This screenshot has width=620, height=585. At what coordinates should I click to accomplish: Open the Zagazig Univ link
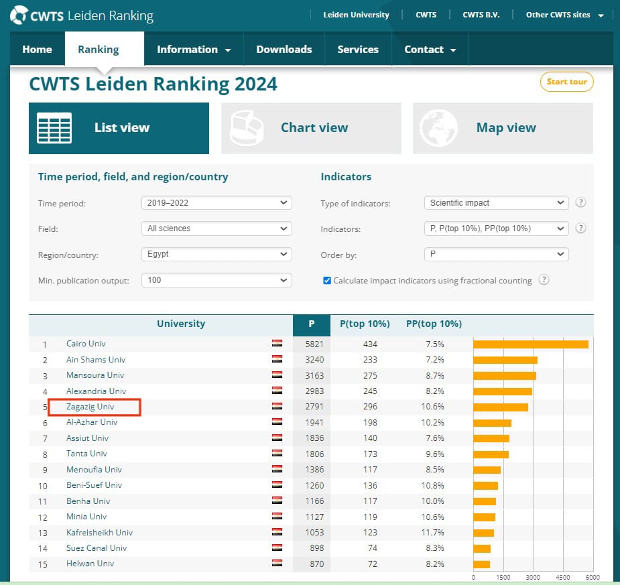coord(90,407)
